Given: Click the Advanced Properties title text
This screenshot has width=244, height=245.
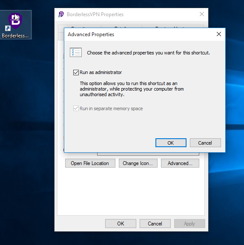Looking at the screenshot, I should 91,34.
